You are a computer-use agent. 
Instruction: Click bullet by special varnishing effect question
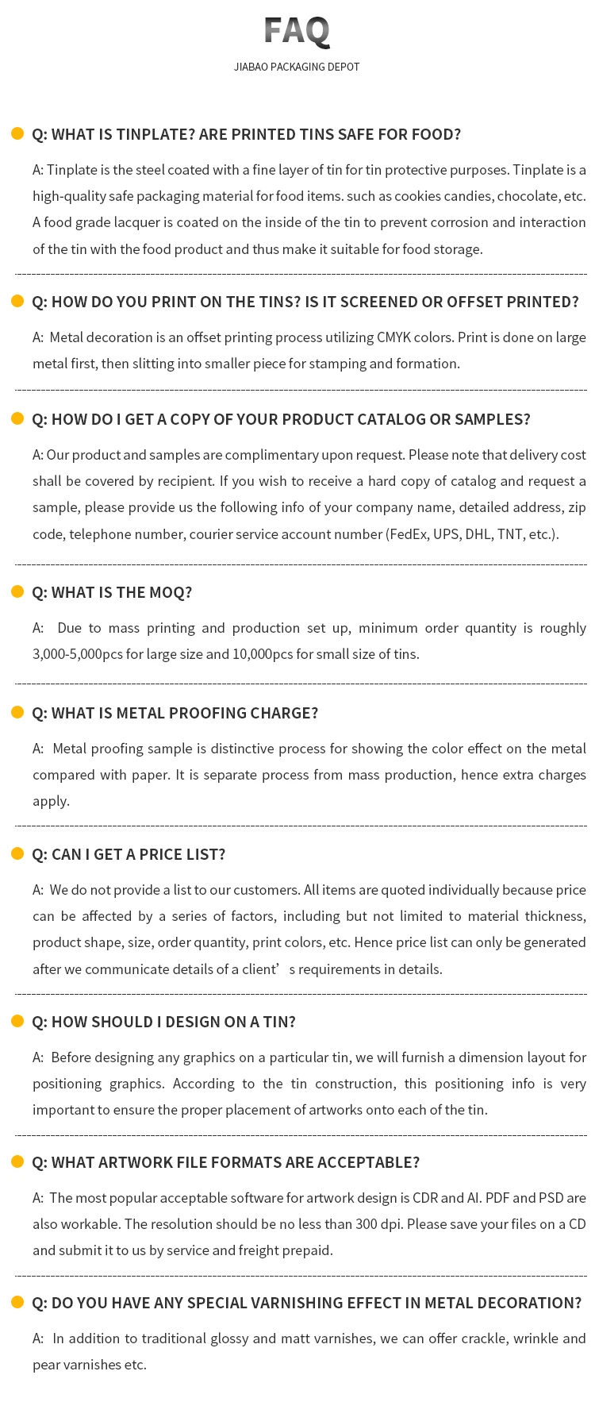[17, 1302]
